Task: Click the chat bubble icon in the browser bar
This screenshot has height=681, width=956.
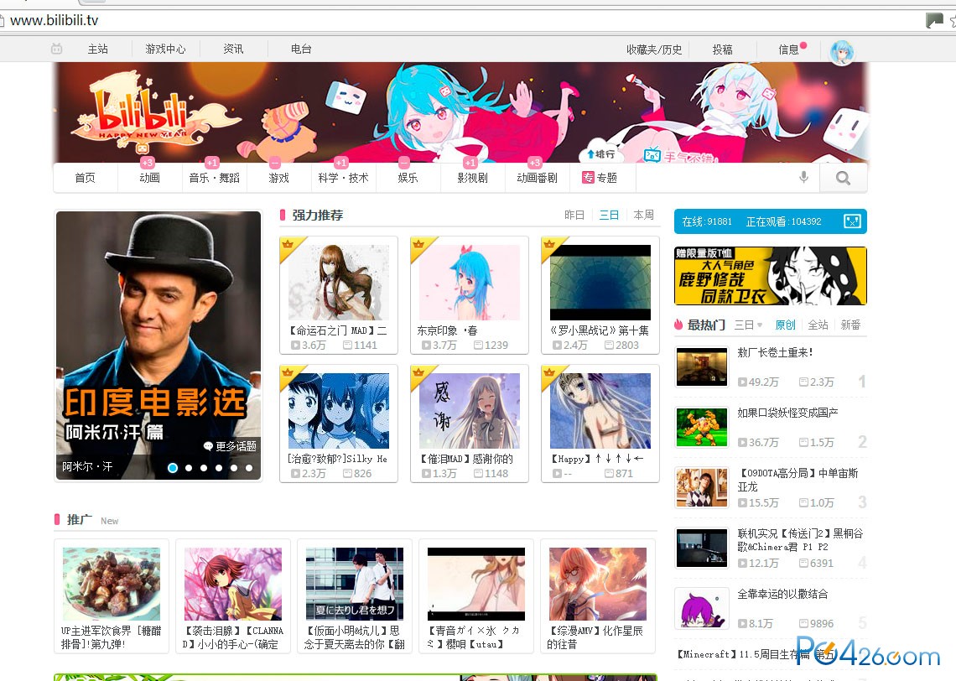Action: pyautogui.click(x=934, y=20)
